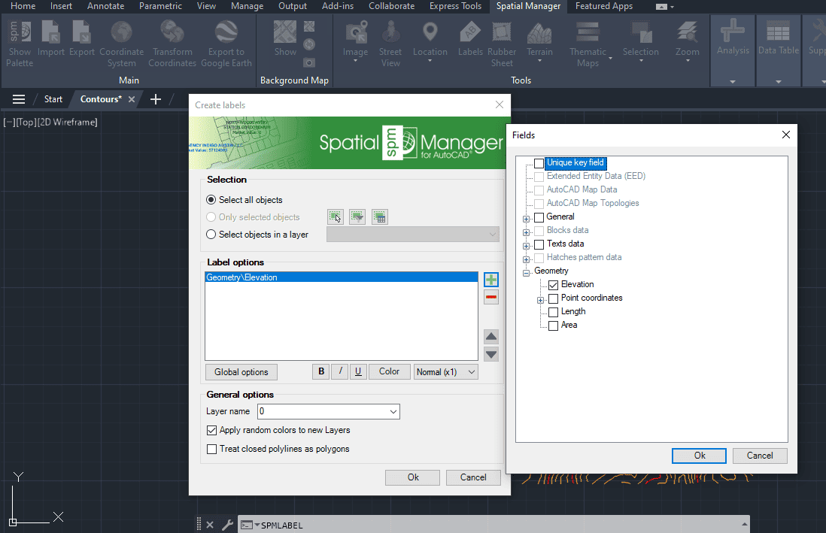
Task: Expand the Point coordinates node
Action: coord(540,300)
